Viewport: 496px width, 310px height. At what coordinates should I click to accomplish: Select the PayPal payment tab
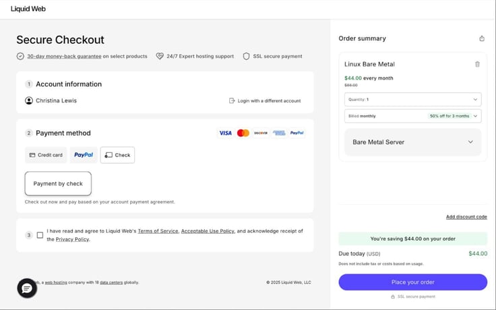[84, 155]
